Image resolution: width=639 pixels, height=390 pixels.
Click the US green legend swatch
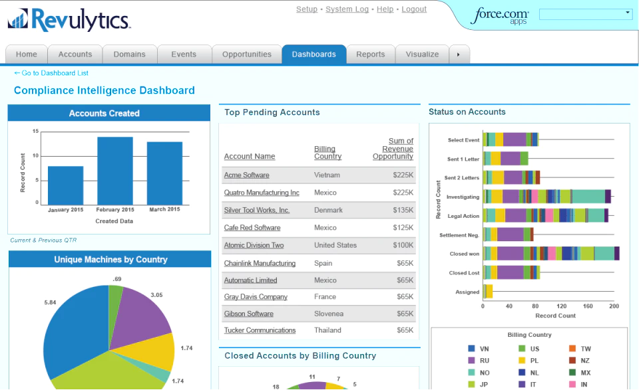pos(522,349)
